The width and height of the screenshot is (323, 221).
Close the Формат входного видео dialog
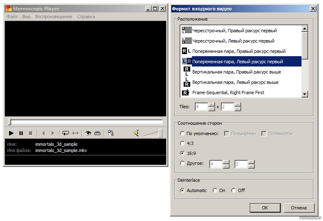[313, 9]
